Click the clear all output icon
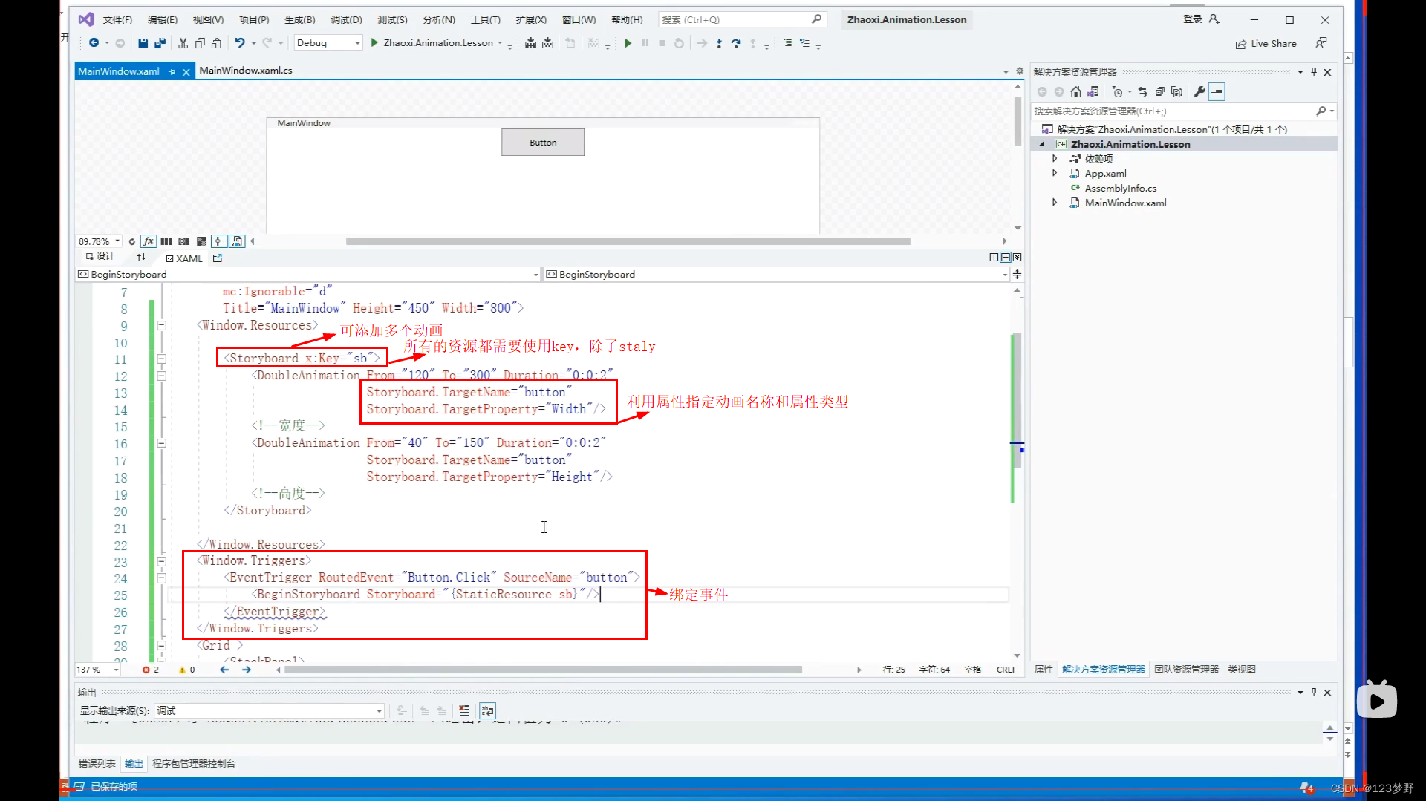This screenshot has width=1426, height=801. [464, 710]
